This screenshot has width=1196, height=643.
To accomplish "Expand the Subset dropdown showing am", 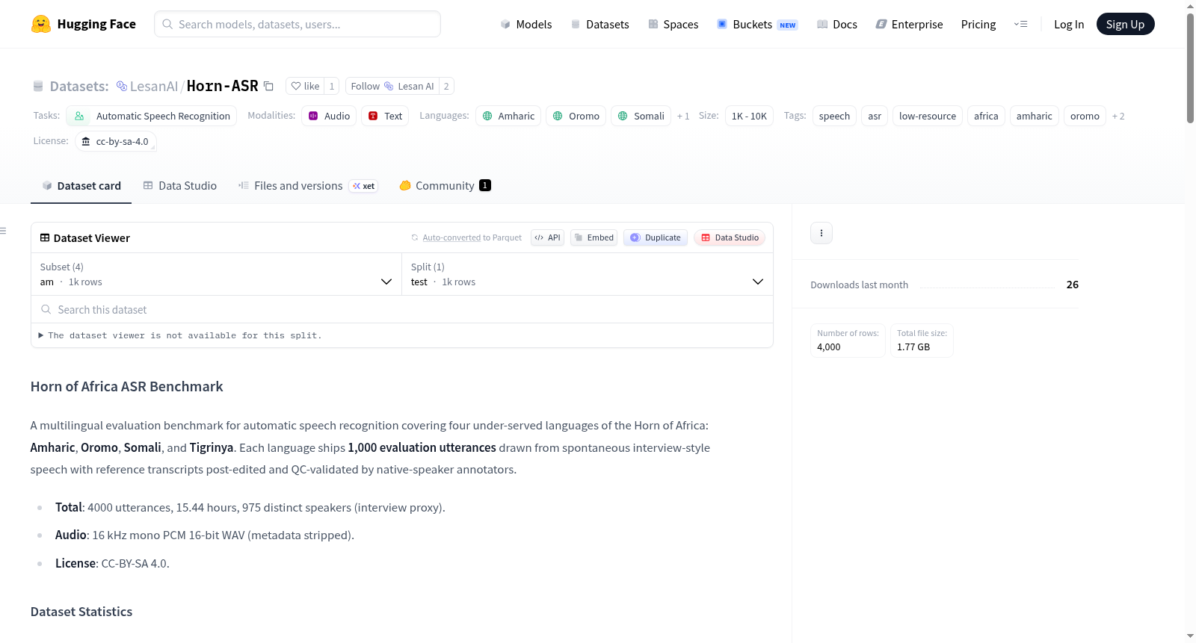I will [216, 274].
